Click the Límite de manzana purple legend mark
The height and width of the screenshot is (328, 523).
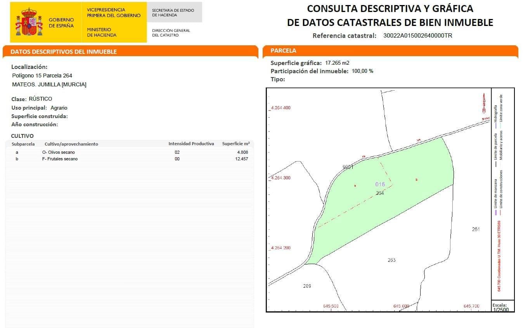tap(496, 213)
